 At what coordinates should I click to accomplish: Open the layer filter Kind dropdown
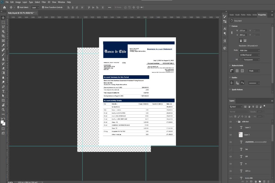(x=236, y=107)
